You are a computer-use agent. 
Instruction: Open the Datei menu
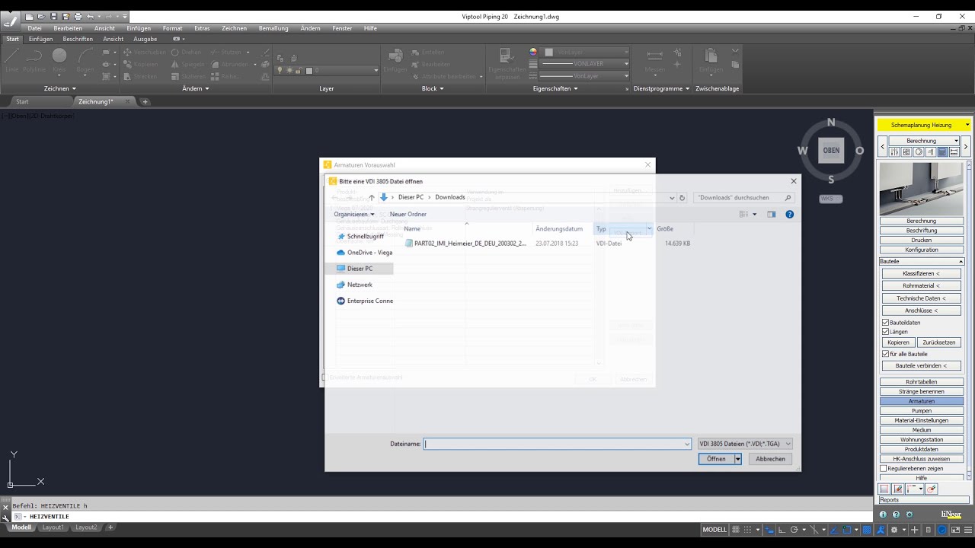click(34, 28)
